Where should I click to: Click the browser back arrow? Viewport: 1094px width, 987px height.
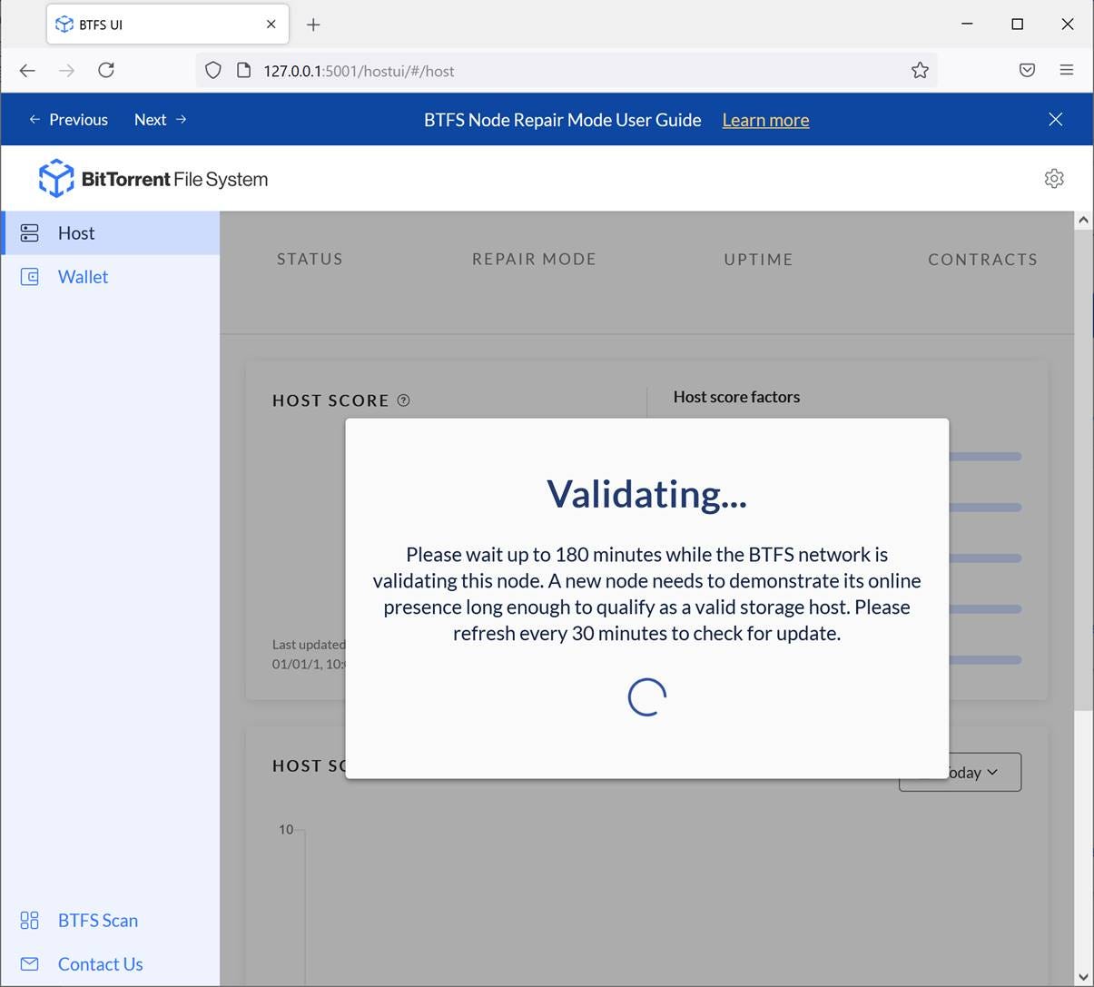[x=27, y=70]
